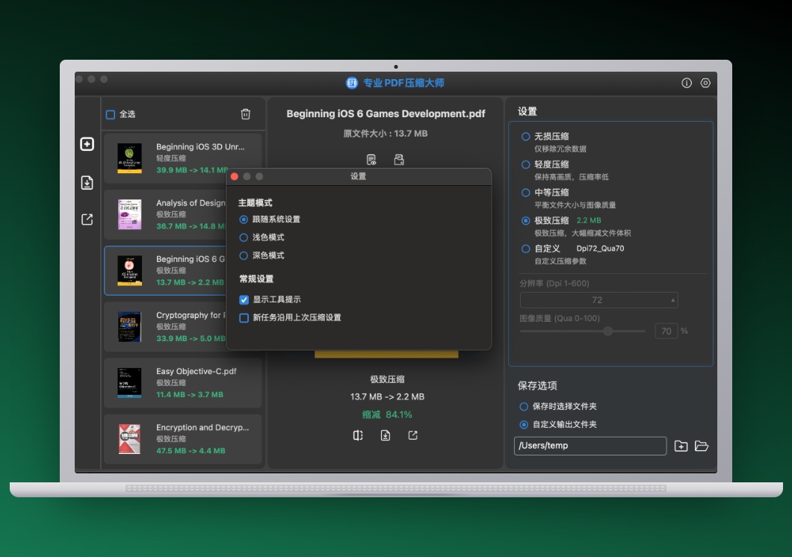Toggle the 全选 checkbox

pos(110,114)
